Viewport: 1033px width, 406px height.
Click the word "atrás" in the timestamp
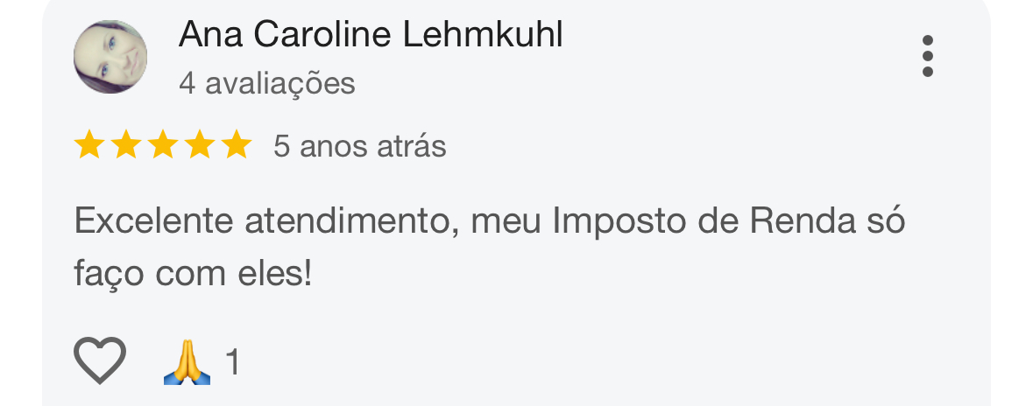(x=412, y=146)
